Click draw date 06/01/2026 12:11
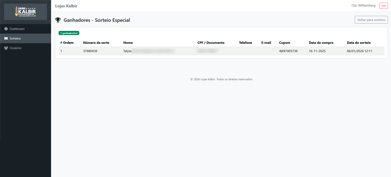Viewport: 391px width, 177px height. coord(359,51)
